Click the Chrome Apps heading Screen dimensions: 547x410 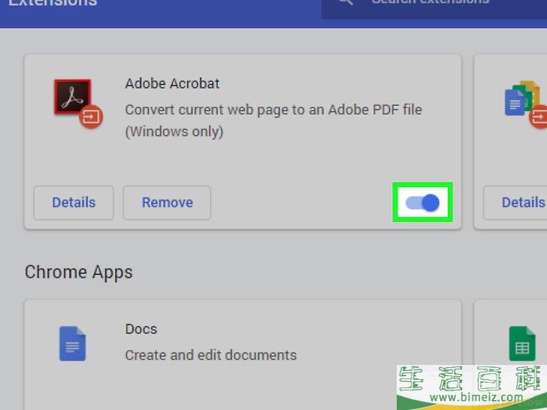tap(78, 273)
